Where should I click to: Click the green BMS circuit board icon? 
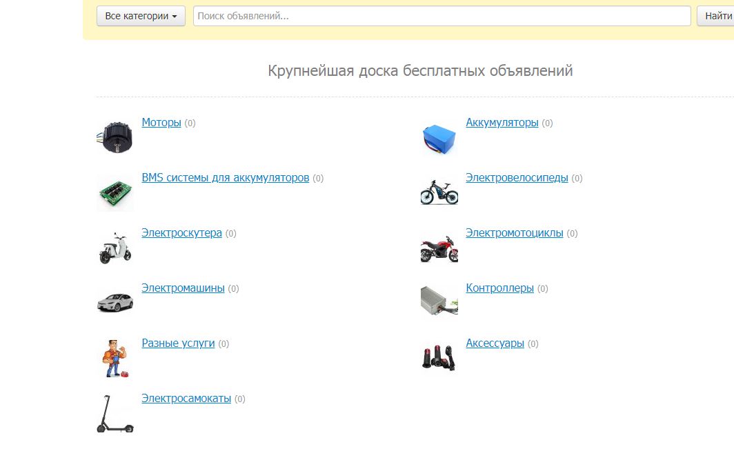[x=115, y=192]
